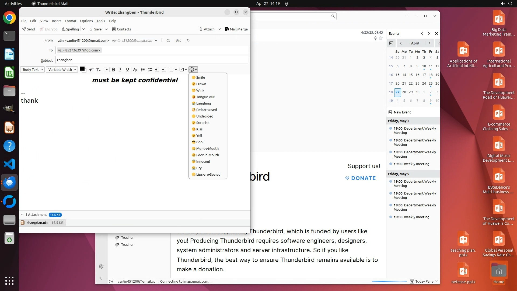Viewport: 517px width, 291px height.
Task: Collapse the 1 Attachment pane
Action: click(x=22, y=215)
